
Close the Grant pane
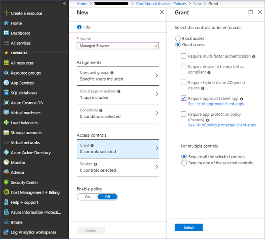tap(260, 12)
